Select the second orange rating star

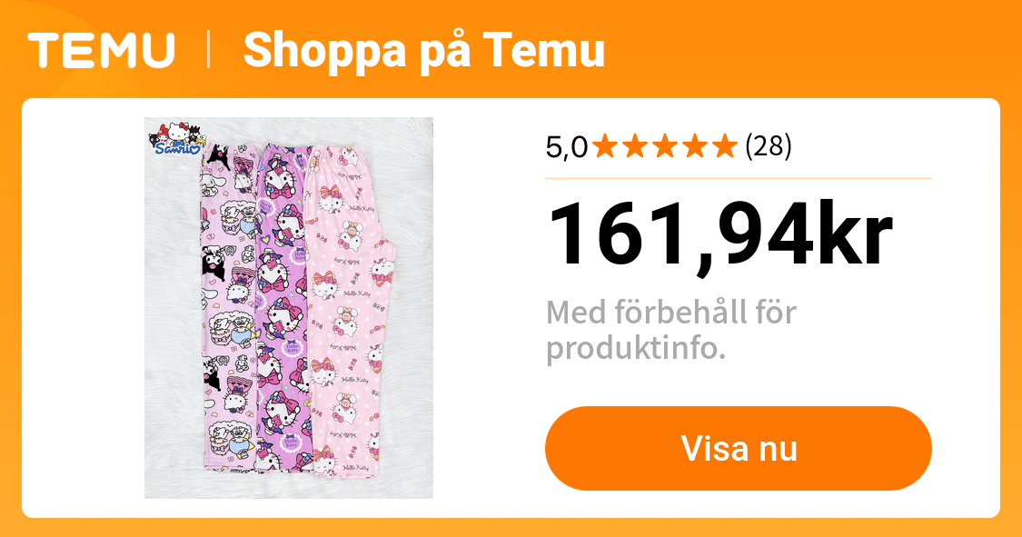pos(636,145)
